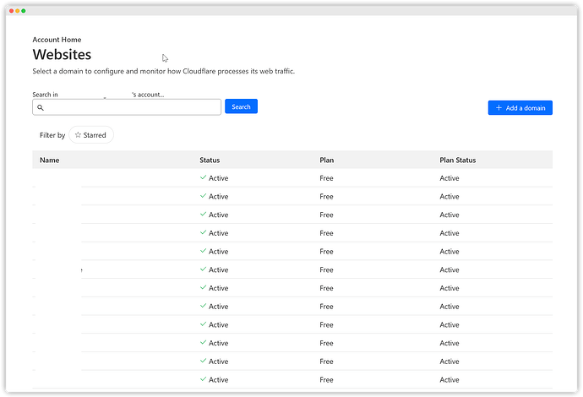Click the Plan column header

pyautogui.click(x=327, y=160)
